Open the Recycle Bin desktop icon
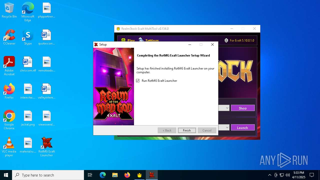 tap(9, 10)
